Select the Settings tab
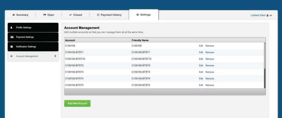The image size is (282, 118). click(144, 15)
